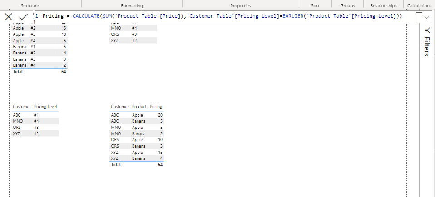Screen dimensions: 435x197
Task: Select the value 2 in Banana #4 row
Action: click(x=65, y=65)
